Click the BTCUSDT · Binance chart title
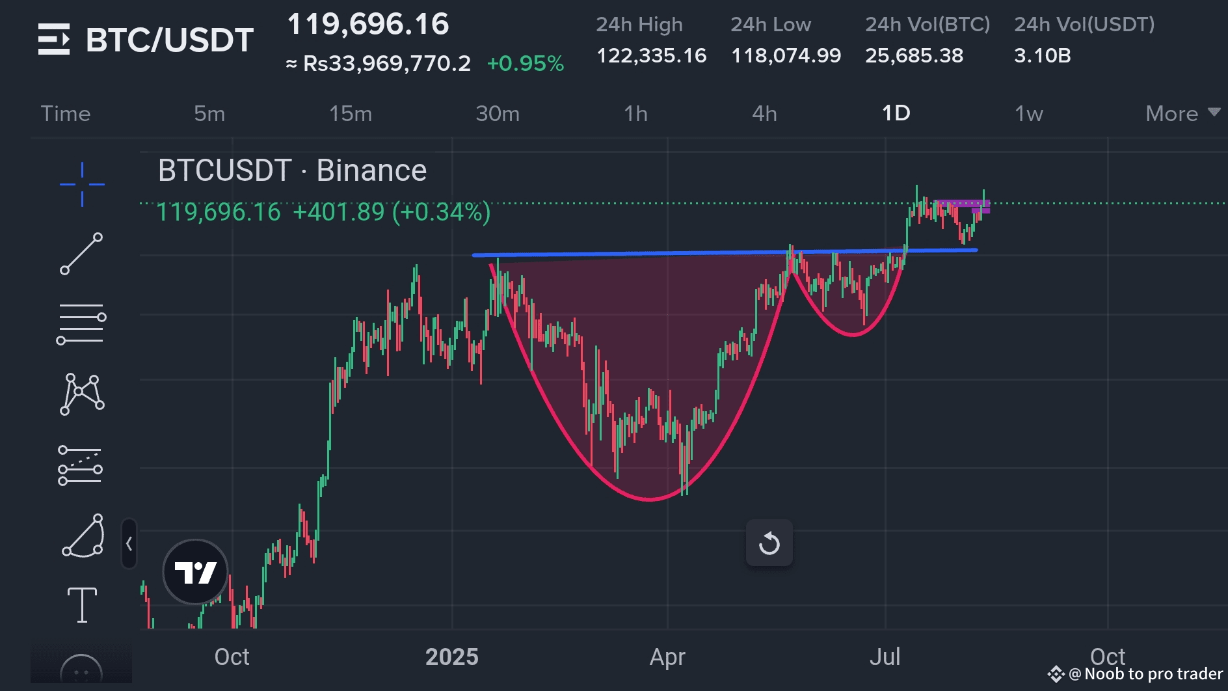The height and width of the screenshot is (691, 1228). coord(292,170)
